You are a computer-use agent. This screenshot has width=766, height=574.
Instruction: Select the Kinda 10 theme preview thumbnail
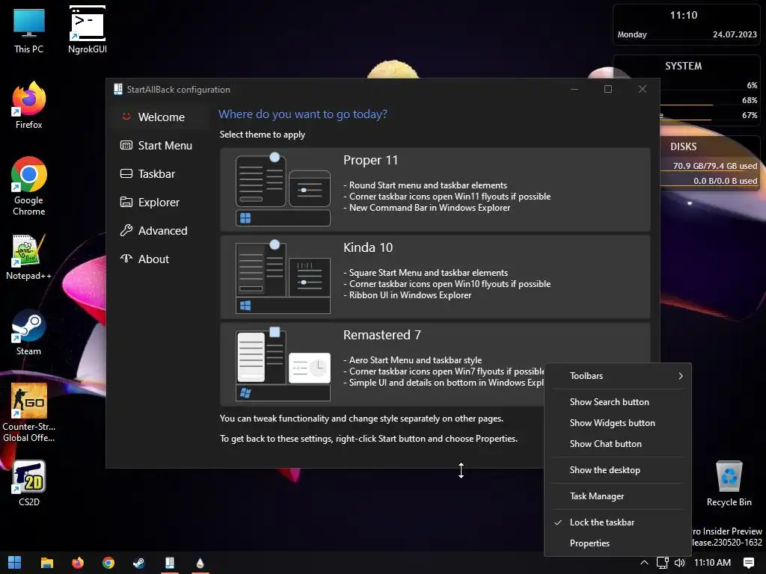283,277
